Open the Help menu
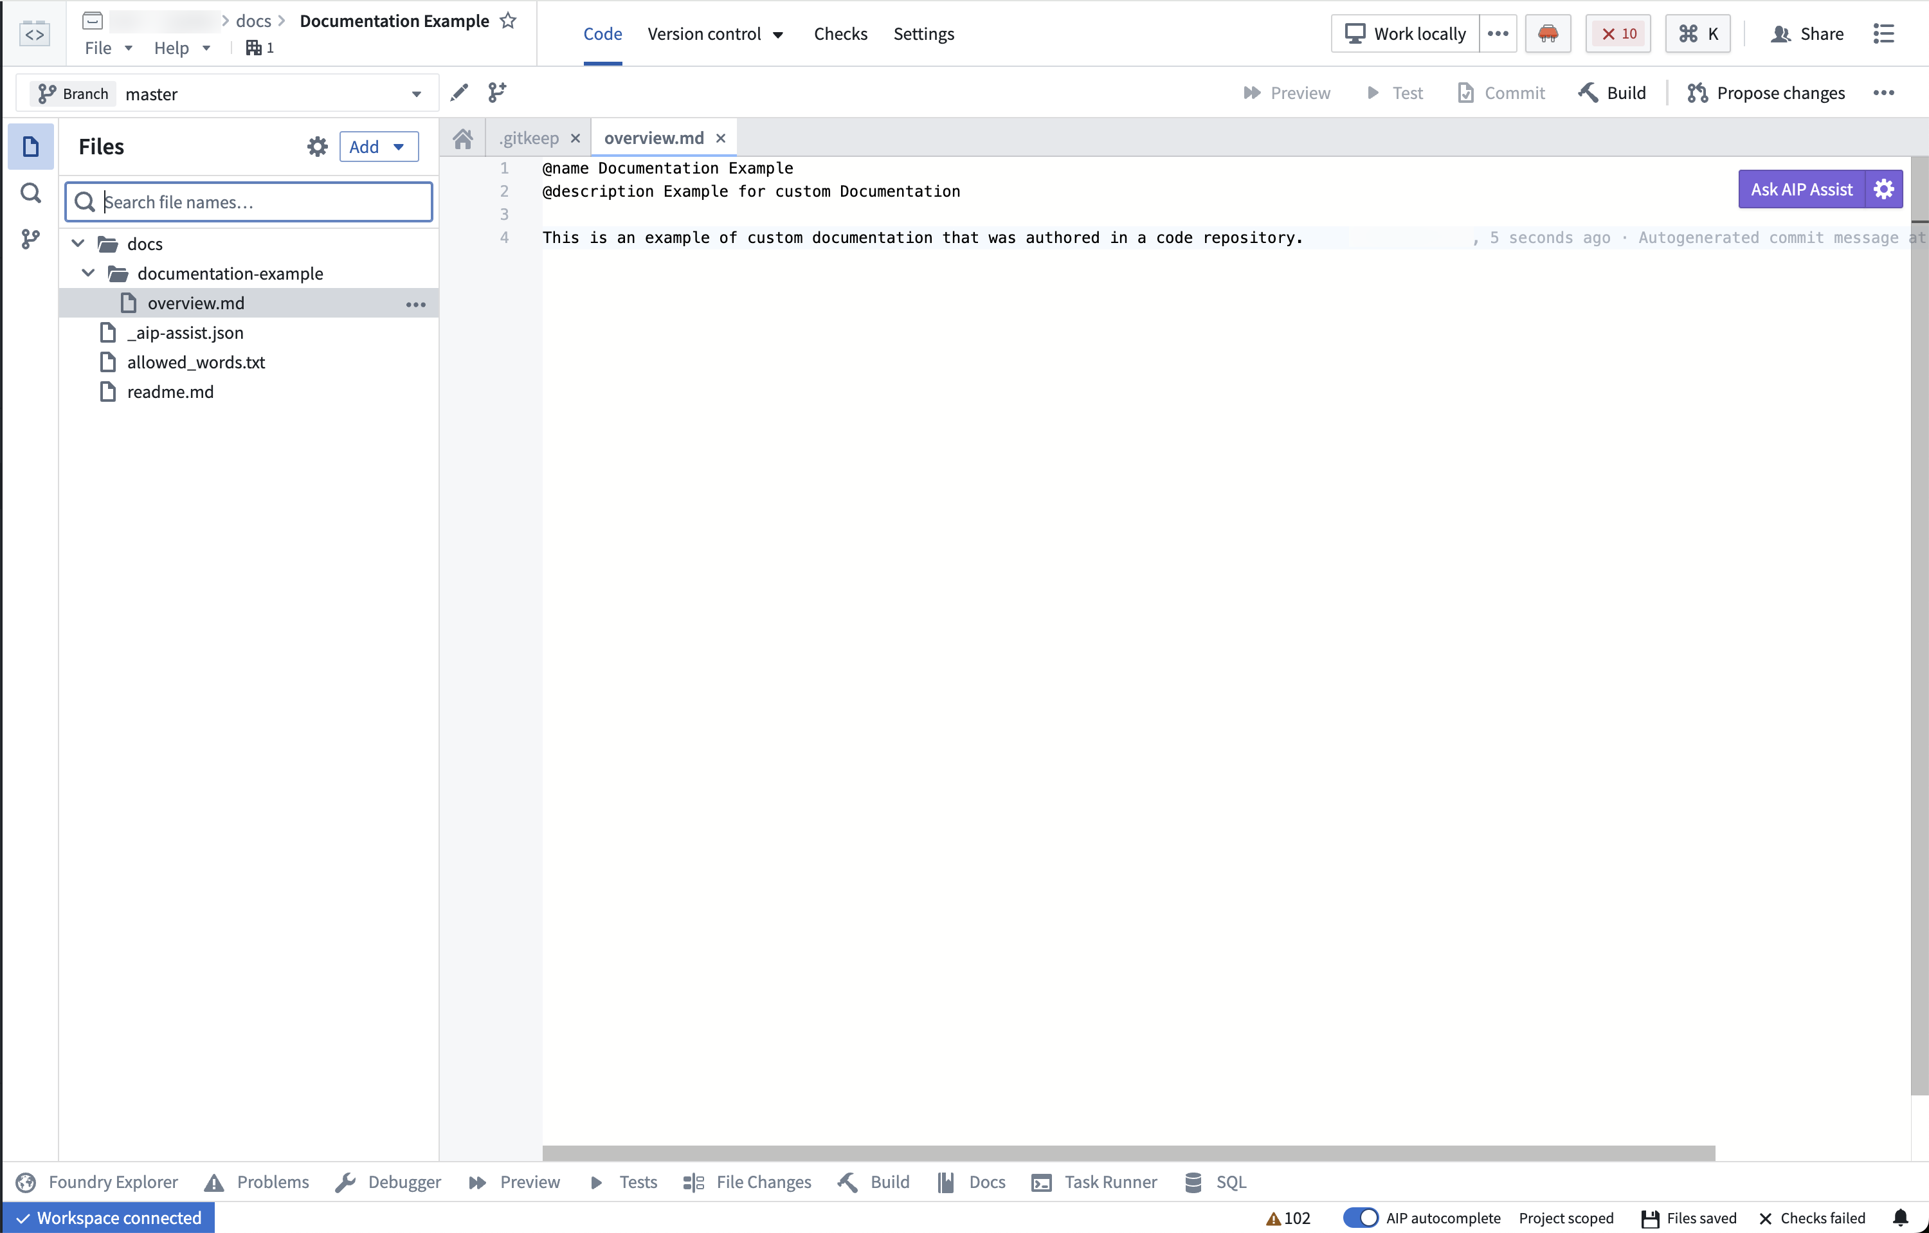1929x1233 pixels. (182, 48)
